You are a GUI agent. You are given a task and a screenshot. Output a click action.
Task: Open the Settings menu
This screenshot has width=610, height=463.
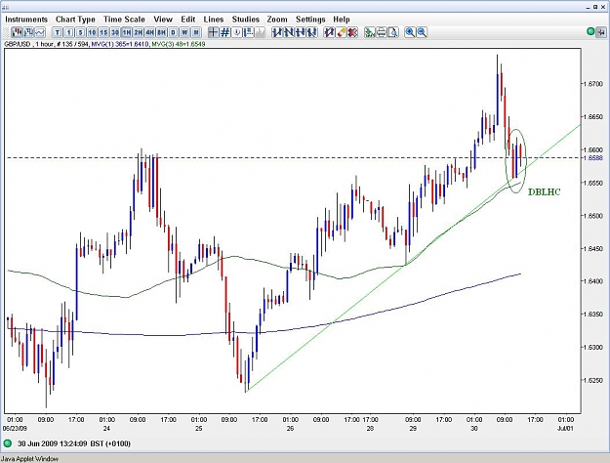coord(310,20)
